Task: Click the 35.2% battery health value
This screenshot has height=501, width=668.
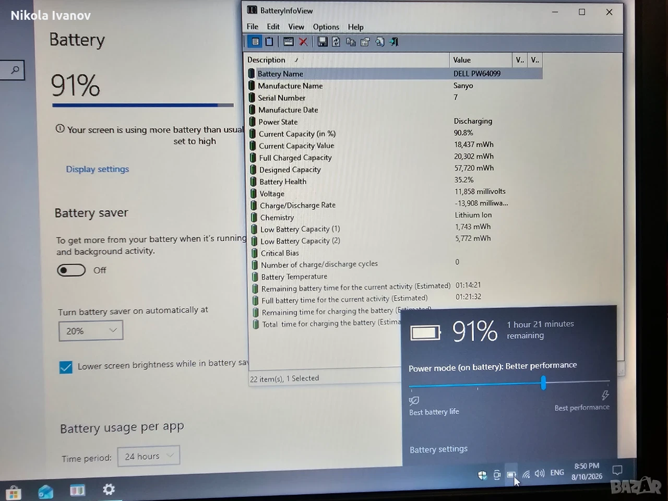Action: point(464,180)
